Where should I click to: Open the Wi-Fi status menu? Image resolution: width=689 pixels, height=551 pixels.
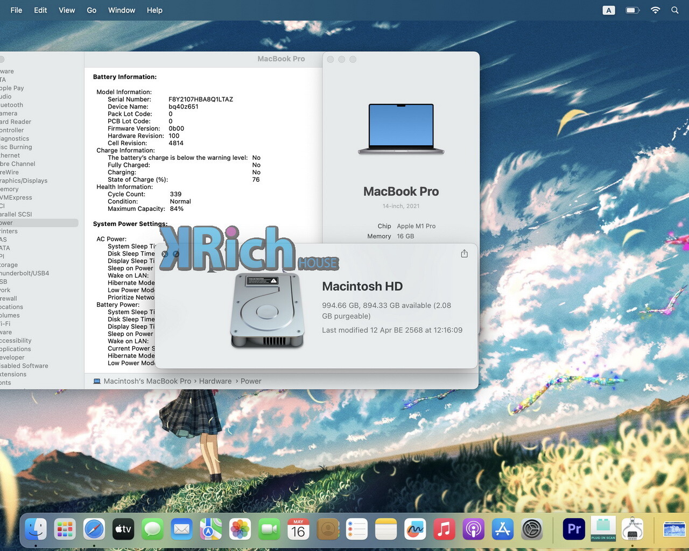655,10
